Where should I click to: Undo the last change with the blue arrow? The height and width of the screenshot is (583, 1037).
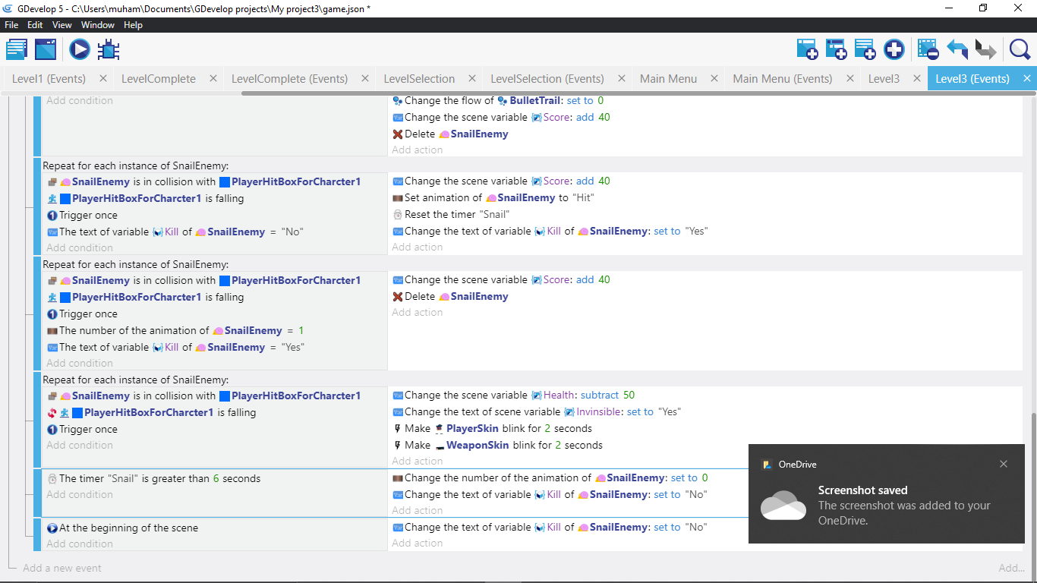coord(957,50)
